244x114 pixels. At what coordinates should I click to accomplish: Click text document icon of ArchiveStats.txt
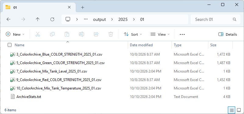[12, 97]
